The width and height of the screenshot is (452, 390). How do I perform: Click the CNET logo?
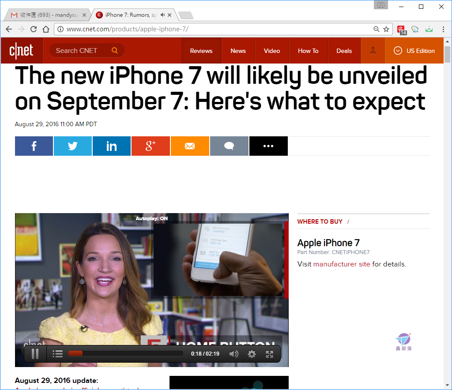click(x=22, y=51)
